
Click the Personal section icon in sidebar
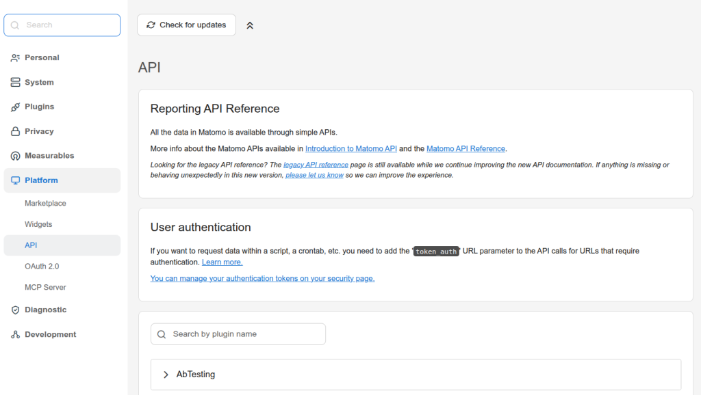(15, 57)
